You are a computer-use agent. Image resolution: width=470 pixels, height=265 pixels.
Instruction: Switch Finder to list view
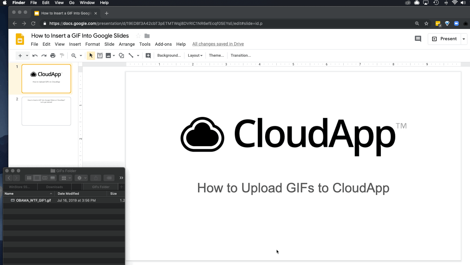point(37,178)
